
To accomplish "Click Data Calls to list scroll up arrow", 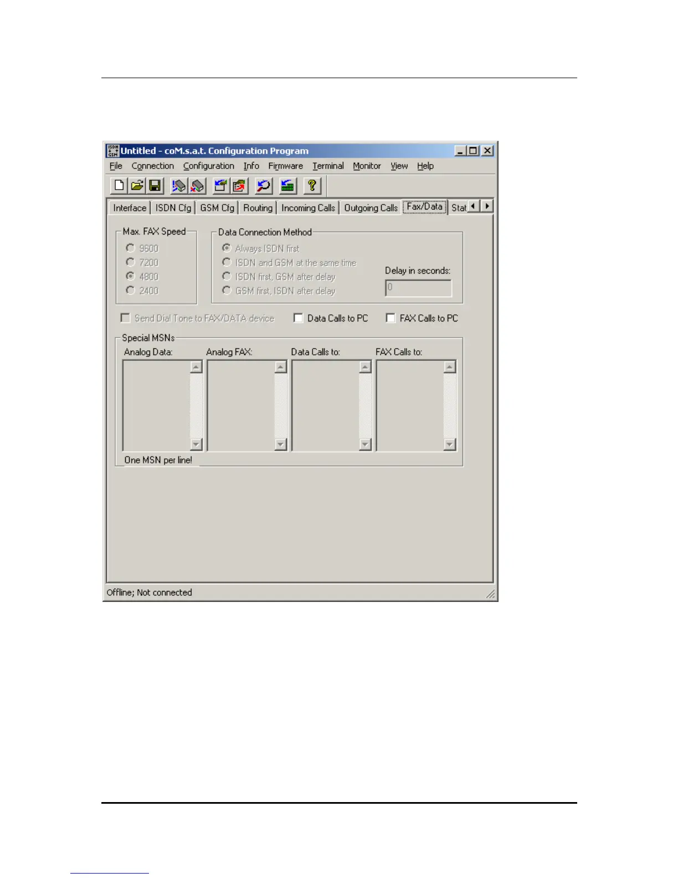I will [x=365, y=366].
